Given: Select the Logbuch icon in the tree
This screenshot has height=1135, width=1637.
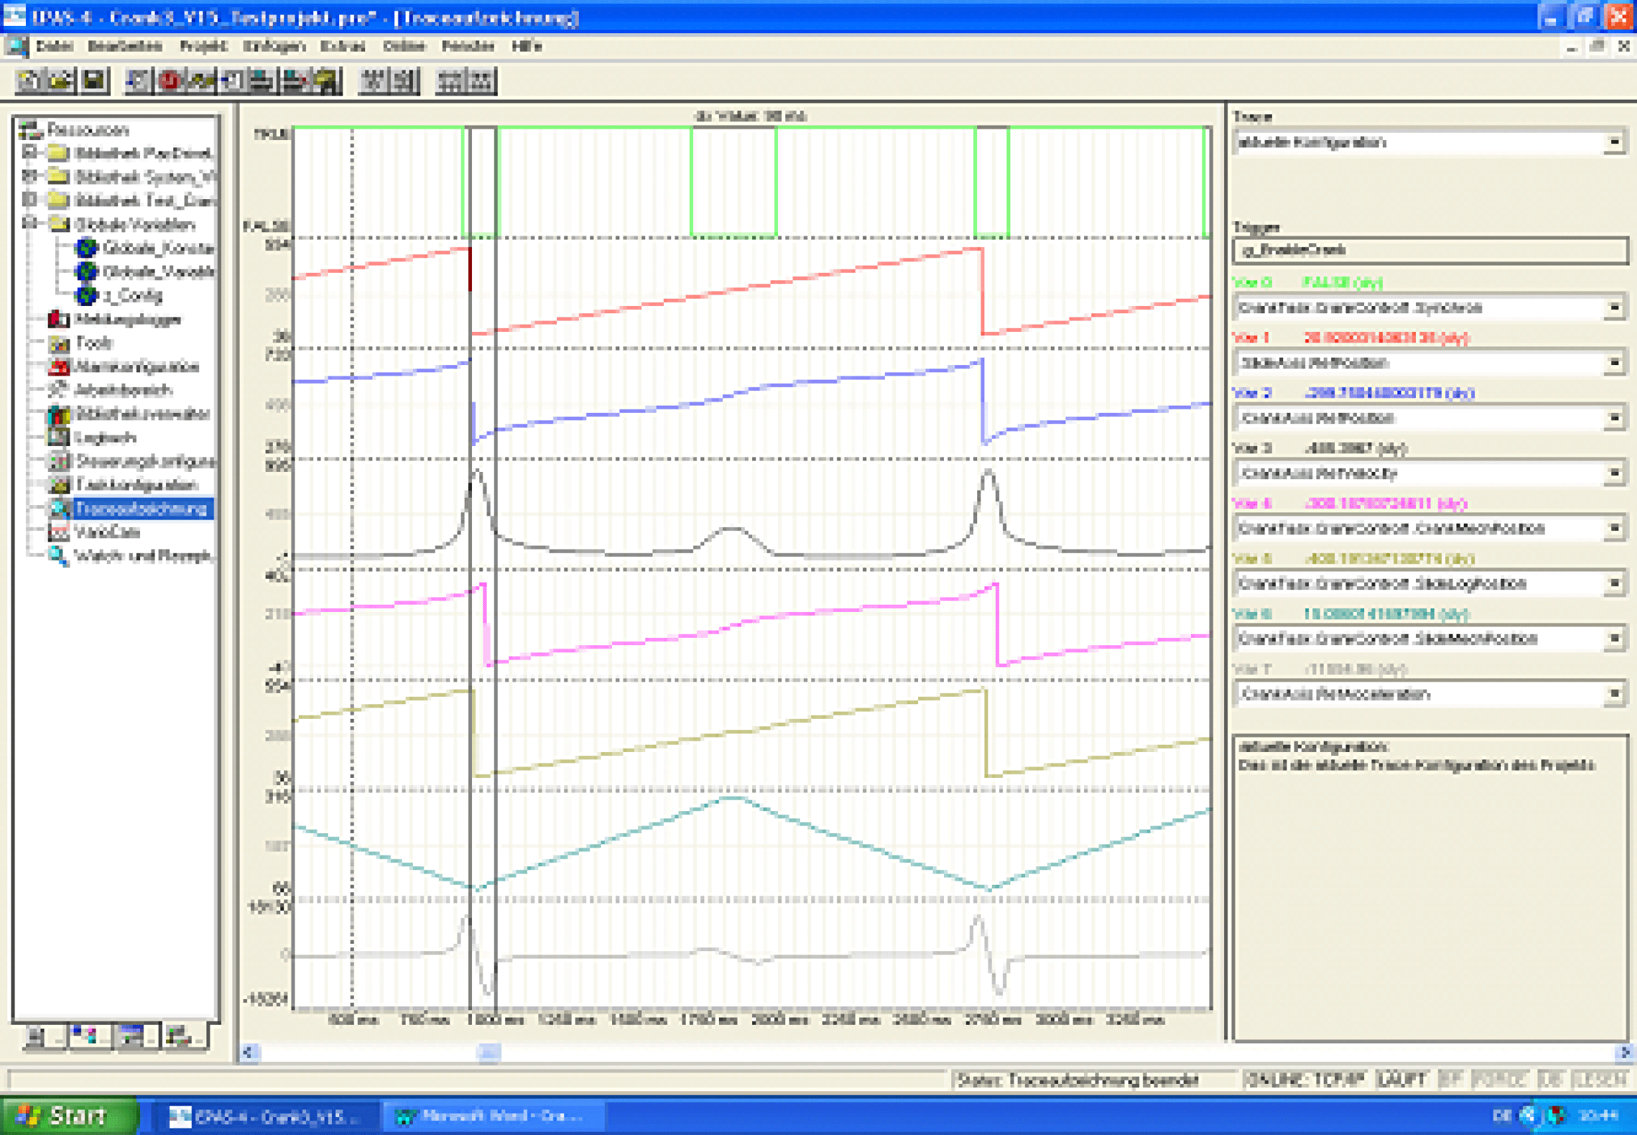Looking at the screenshot, I should click(58, 437).
